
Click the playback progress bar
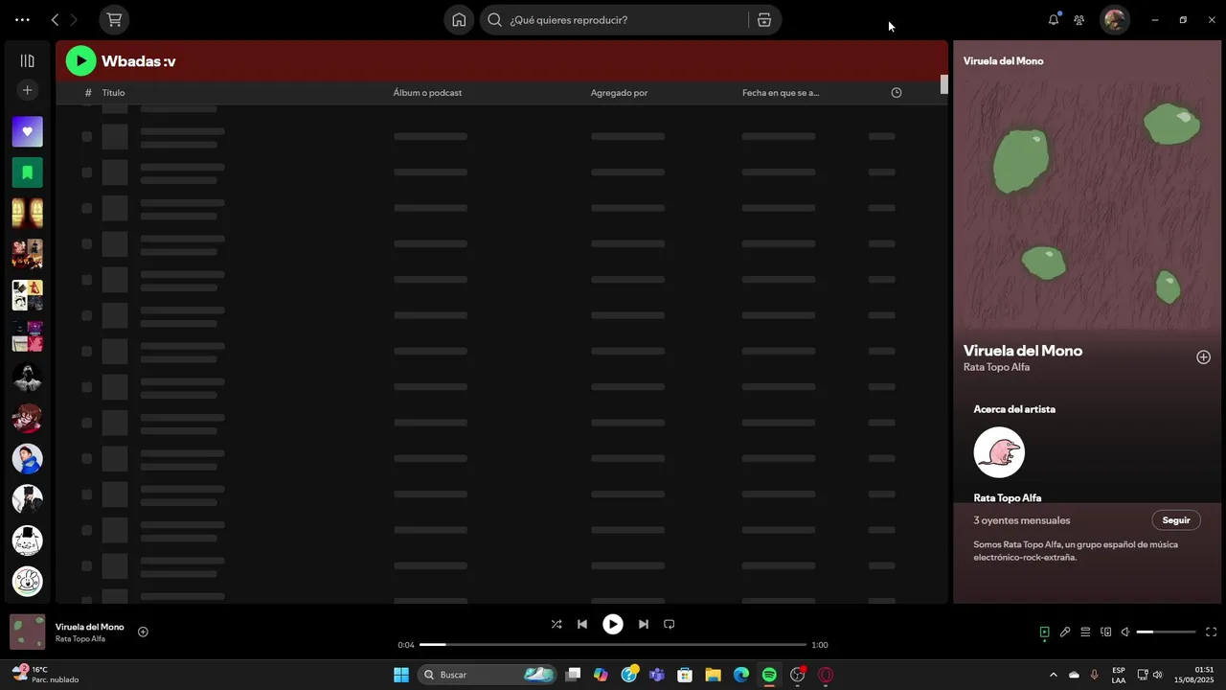click(x=613, y=645)
